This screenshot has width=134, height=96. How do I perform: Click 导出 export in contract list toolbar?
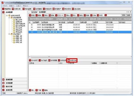pos(67,15)
